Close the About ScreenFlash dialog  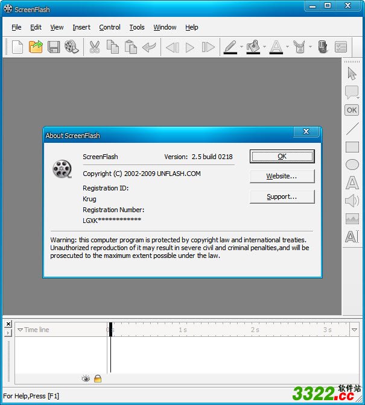point(306,131)
